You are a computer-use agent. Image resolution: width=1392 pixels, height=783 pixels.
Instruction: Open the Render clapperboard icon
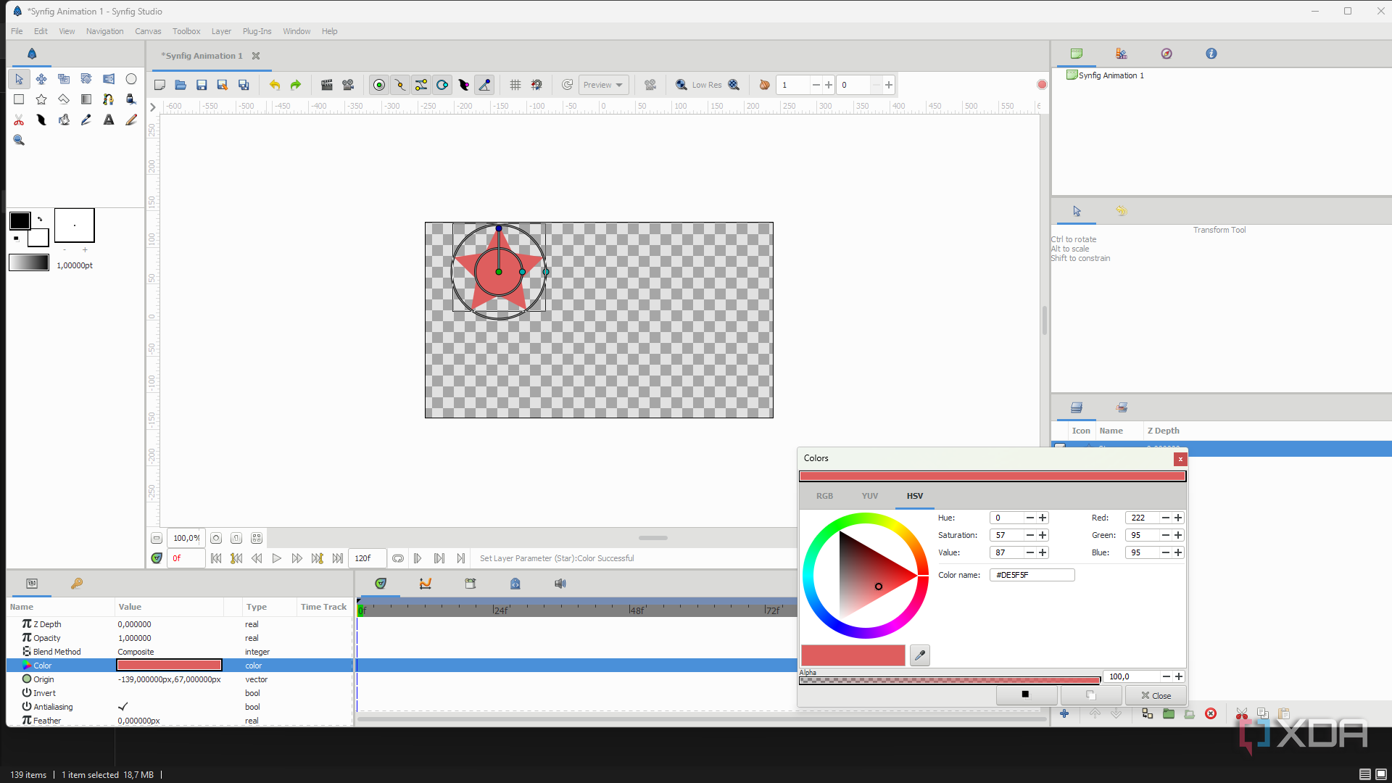click(327, 85)
